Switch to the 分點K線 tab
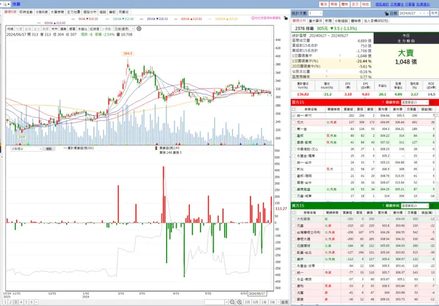Screen dimensions: 439x306 point(42,12)
